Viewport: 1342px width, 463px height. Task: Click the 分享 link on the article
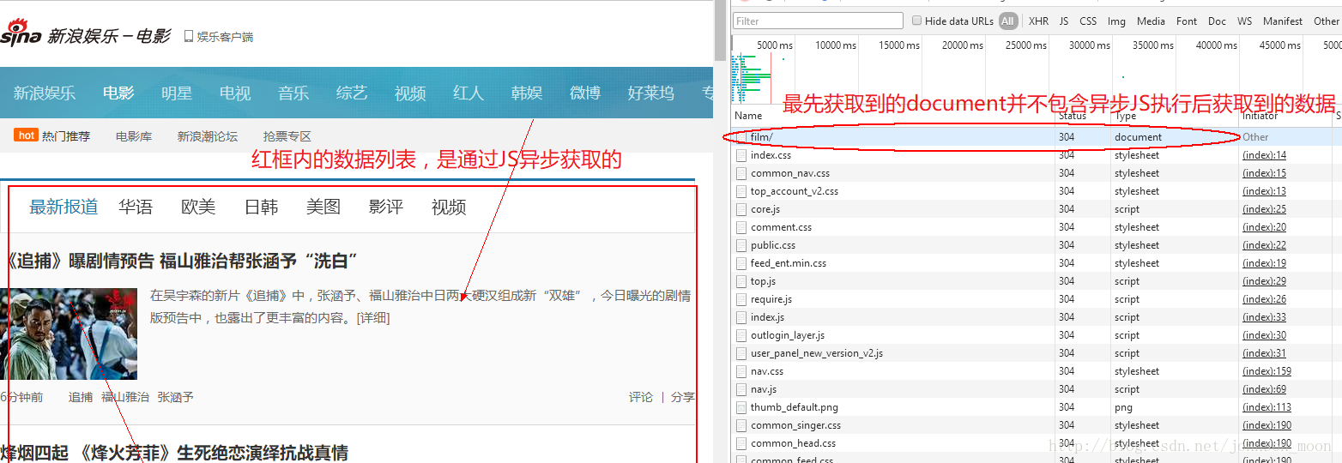pyautogui.click(x=683, y=397)
